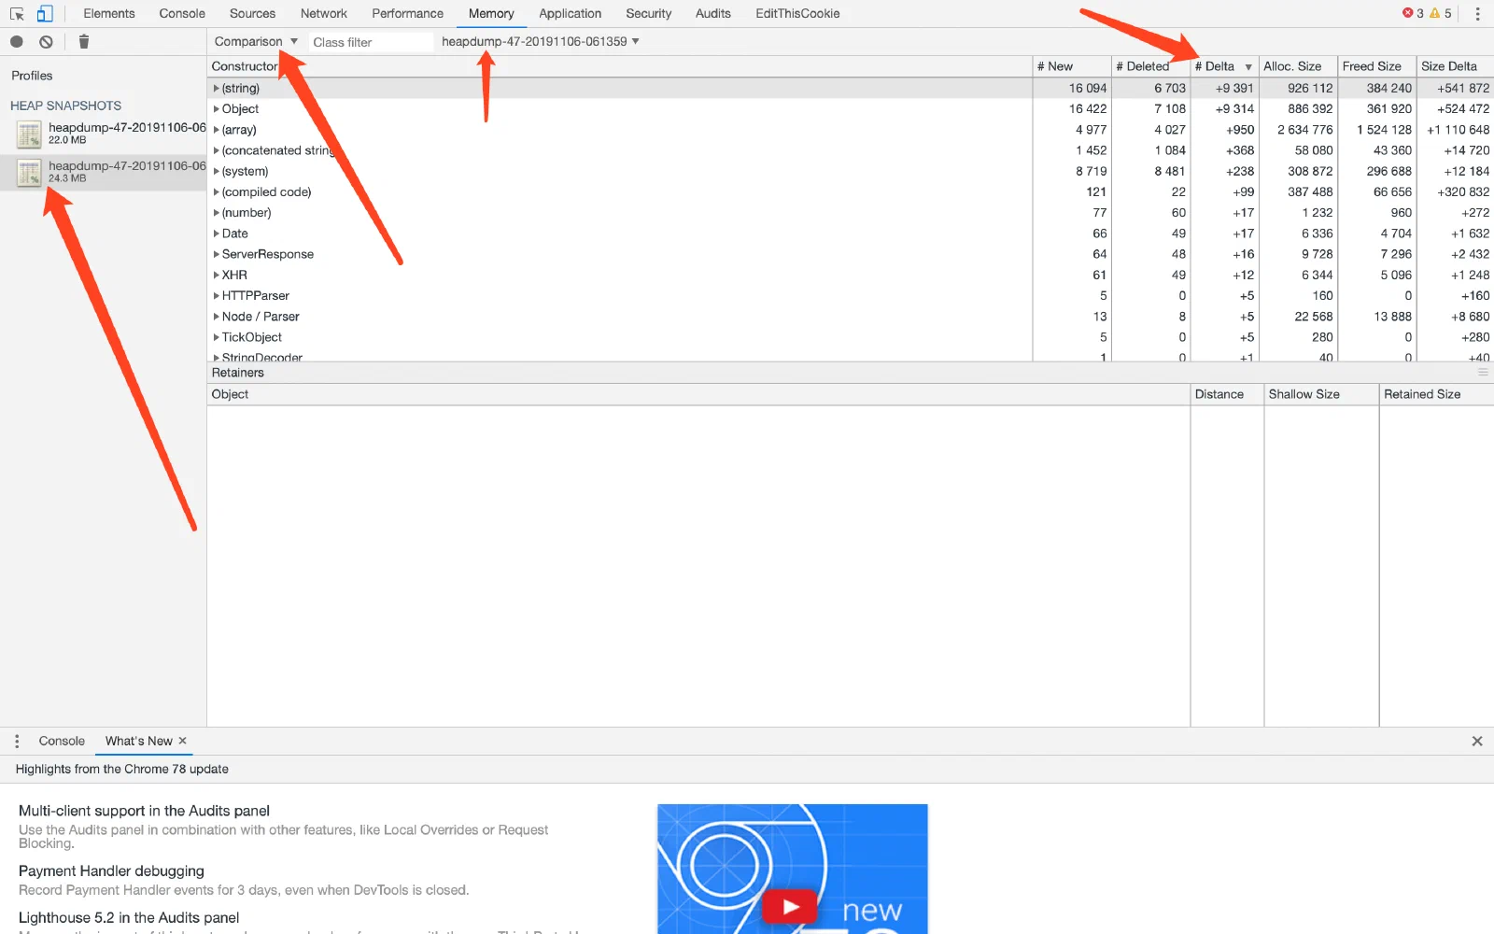Image resolution: width=1494 pixels, height=934 pixels.
Task: Expand the Node / Parser row
Action: 217,317
